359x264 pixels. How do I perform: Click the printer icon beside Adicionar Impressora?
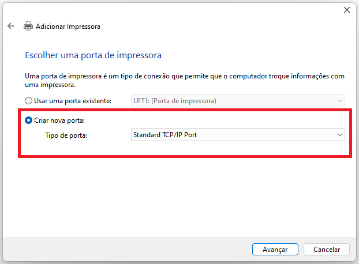click(28, 27)
